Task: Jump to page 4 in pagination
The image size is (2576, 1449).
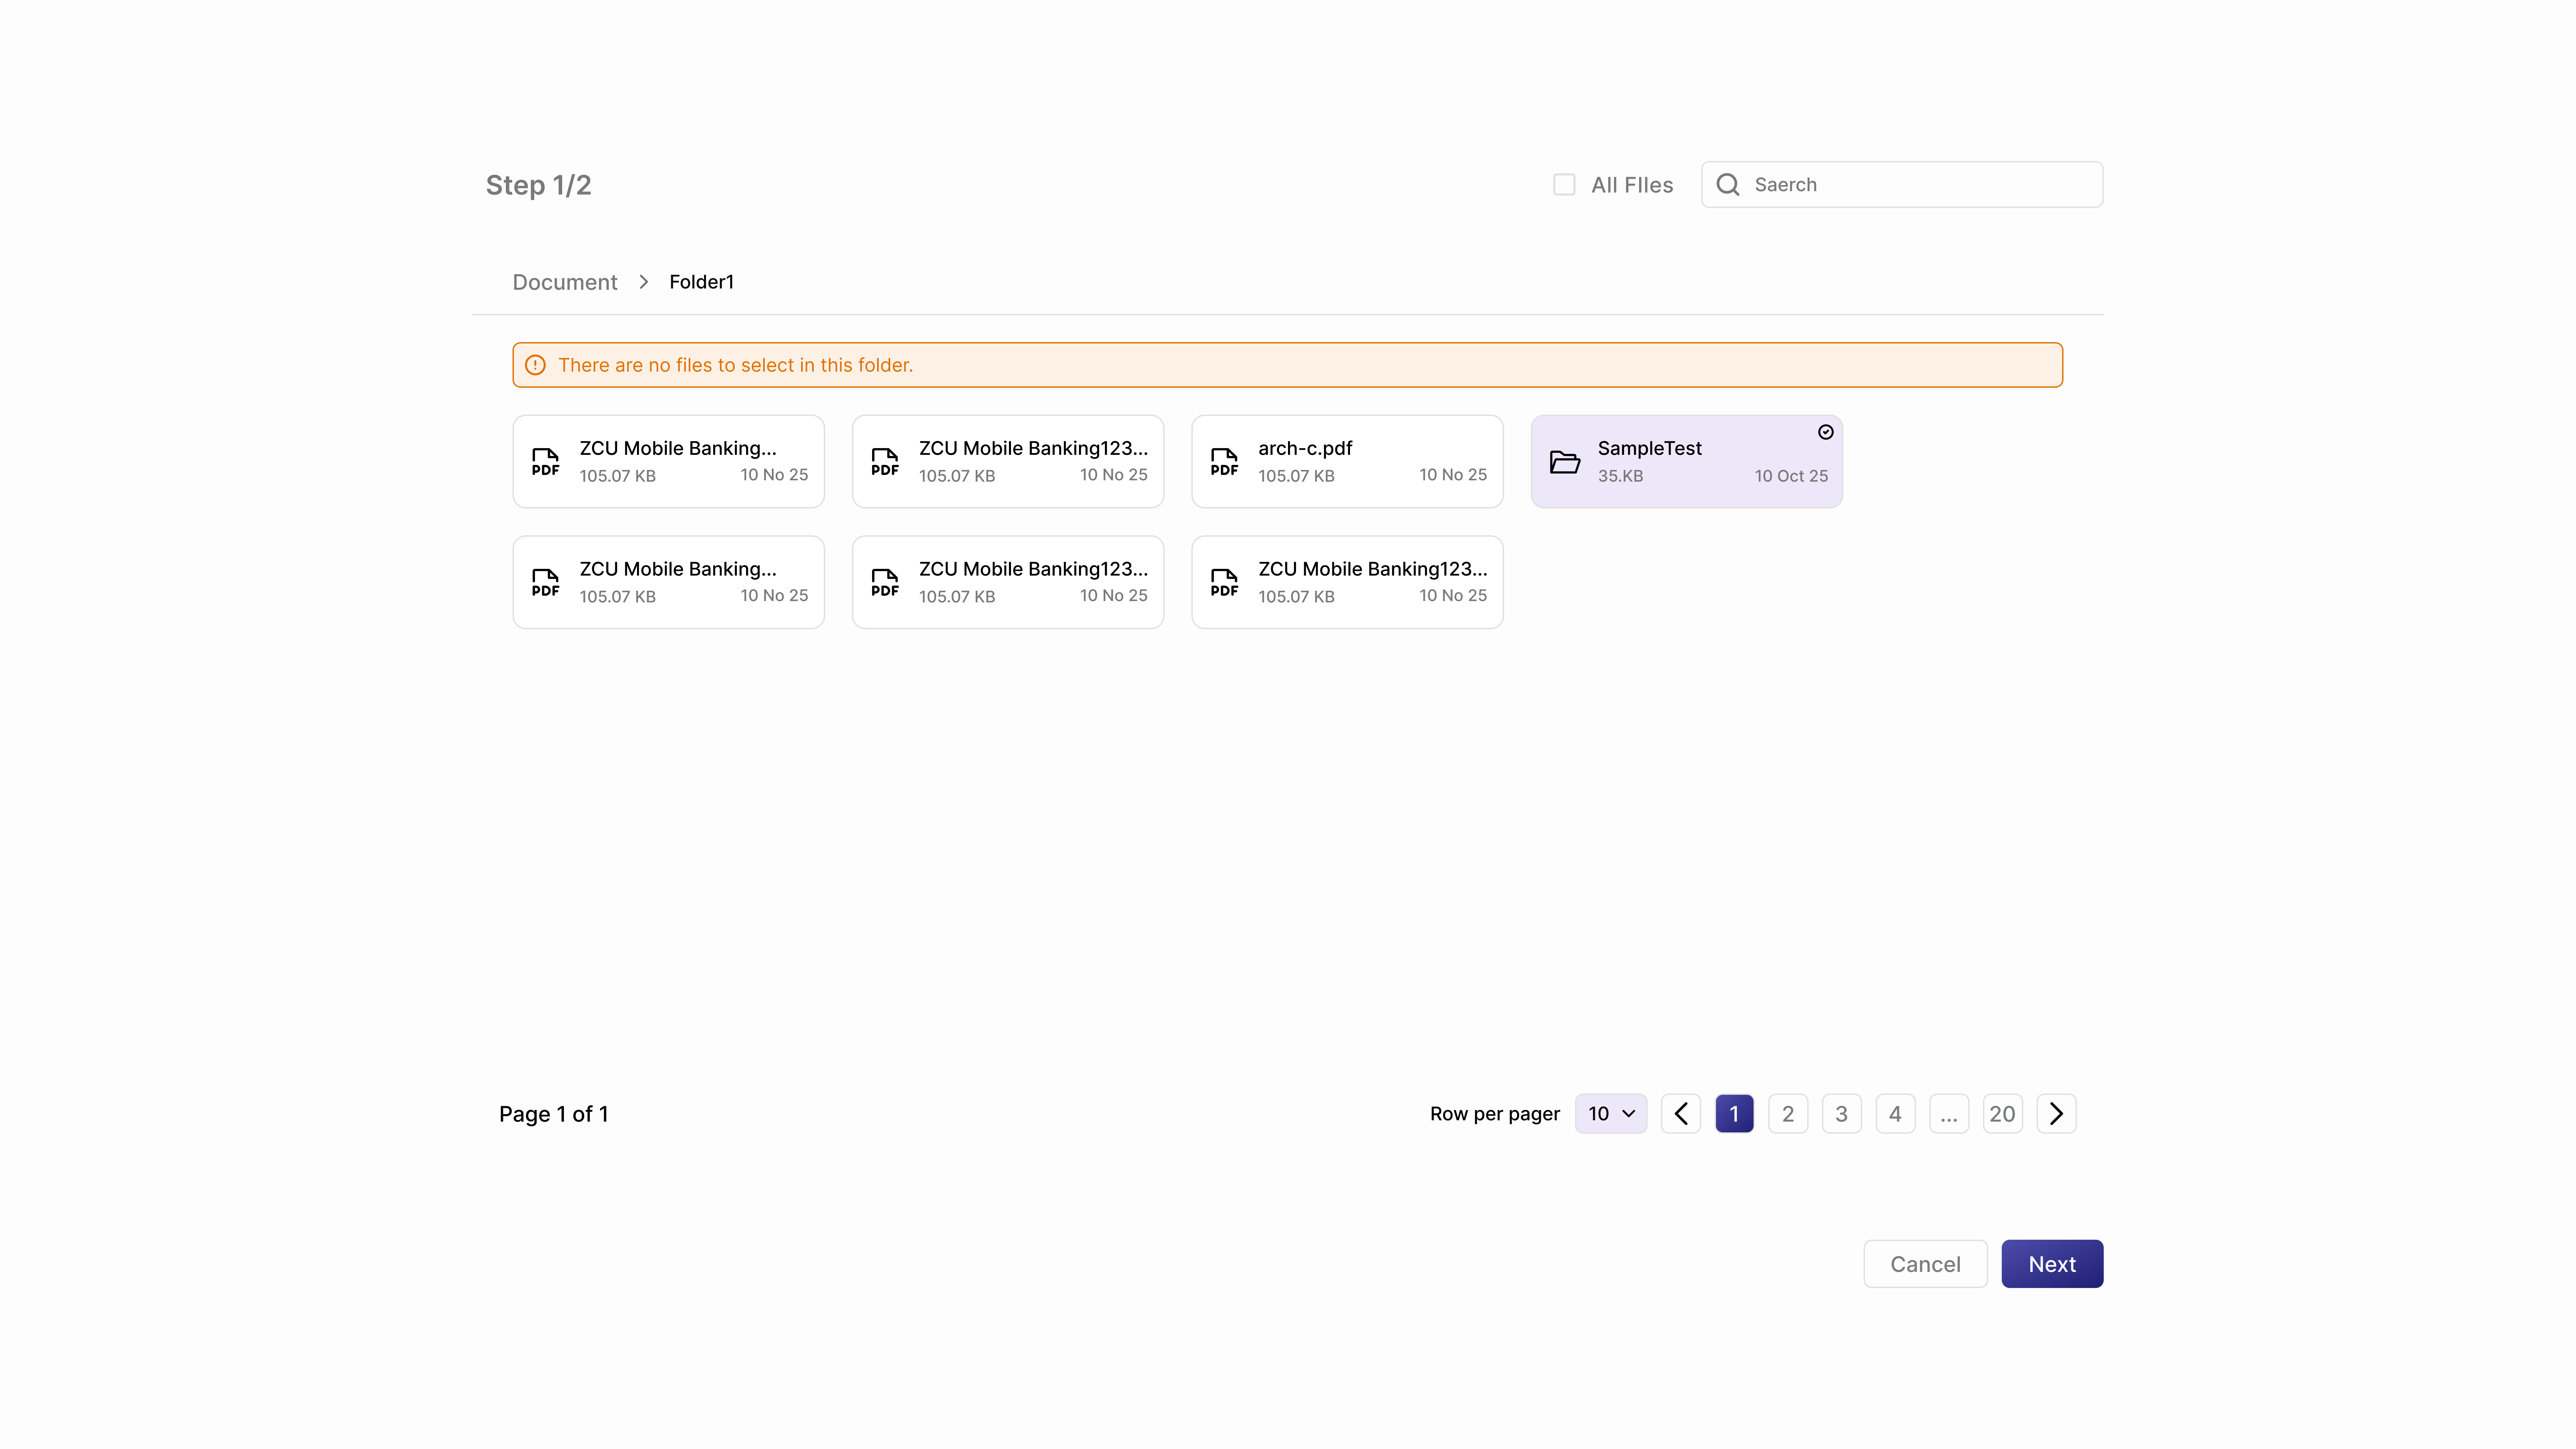Action: (x=1895, y=1114)
